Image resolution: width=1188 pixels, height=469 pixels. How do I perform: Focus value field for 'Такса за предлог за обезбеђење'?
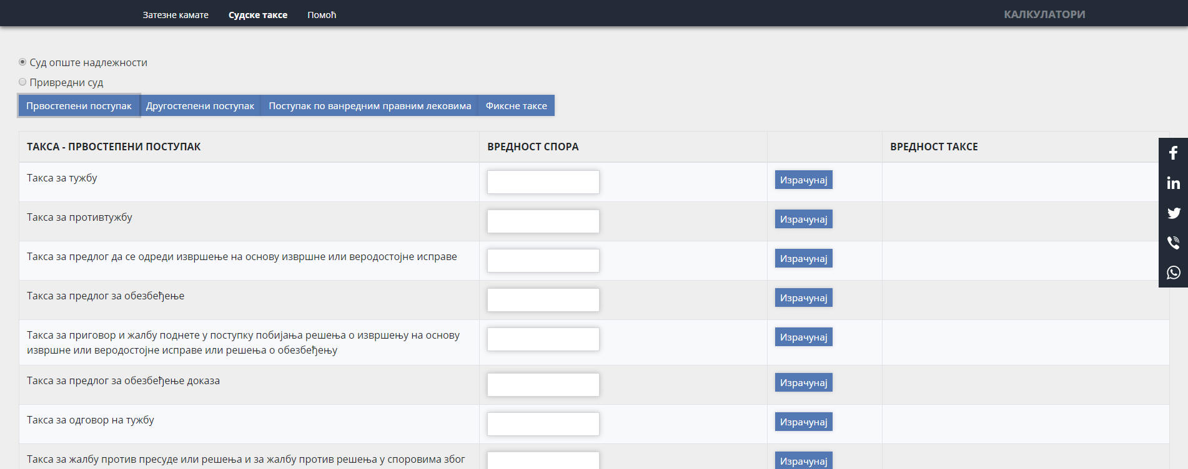pyautogui.click(x=543, y=300)
